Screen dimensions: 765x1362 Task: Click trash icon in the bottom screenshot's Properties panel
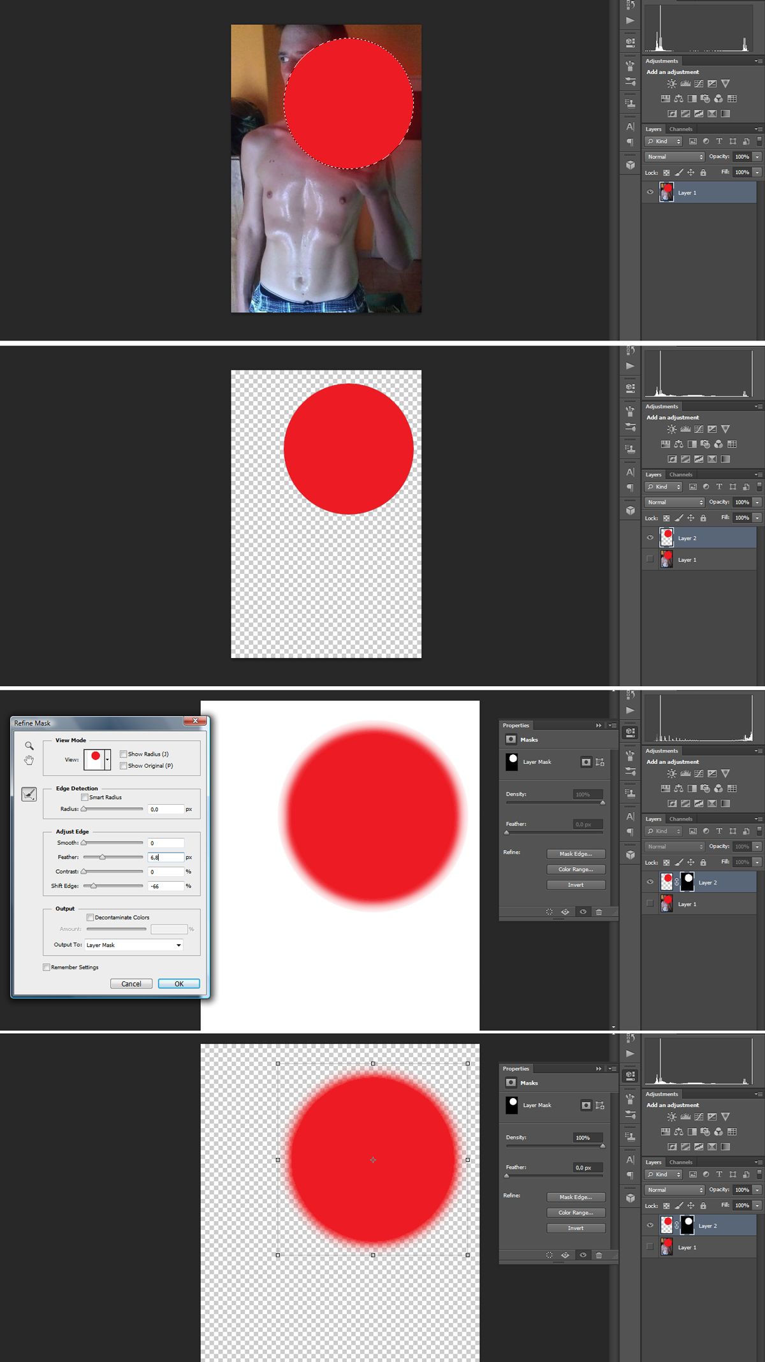(x=599, y=1255)
